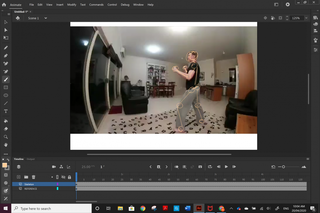The height and width of the screenshot is (213, 320).
Task: Click the fill color swatch
Action: pos(5,165)
